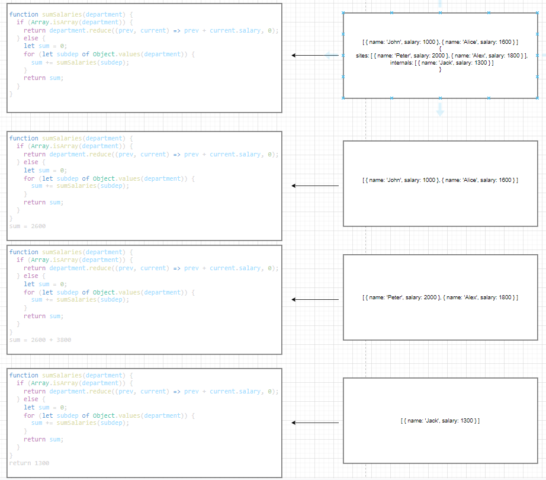Select the box with only Peter and Alex salaries
The image size is (546, 480).
tap(440, 297)
